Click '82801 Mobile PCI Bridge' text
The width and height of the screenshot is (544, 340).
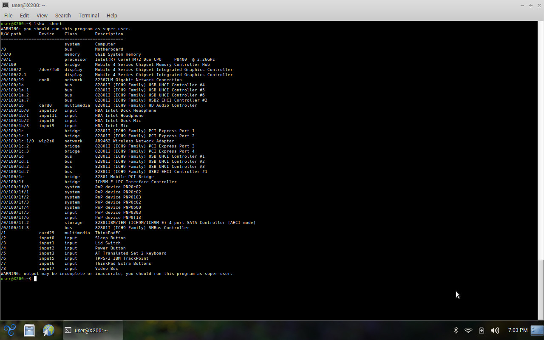125,177
